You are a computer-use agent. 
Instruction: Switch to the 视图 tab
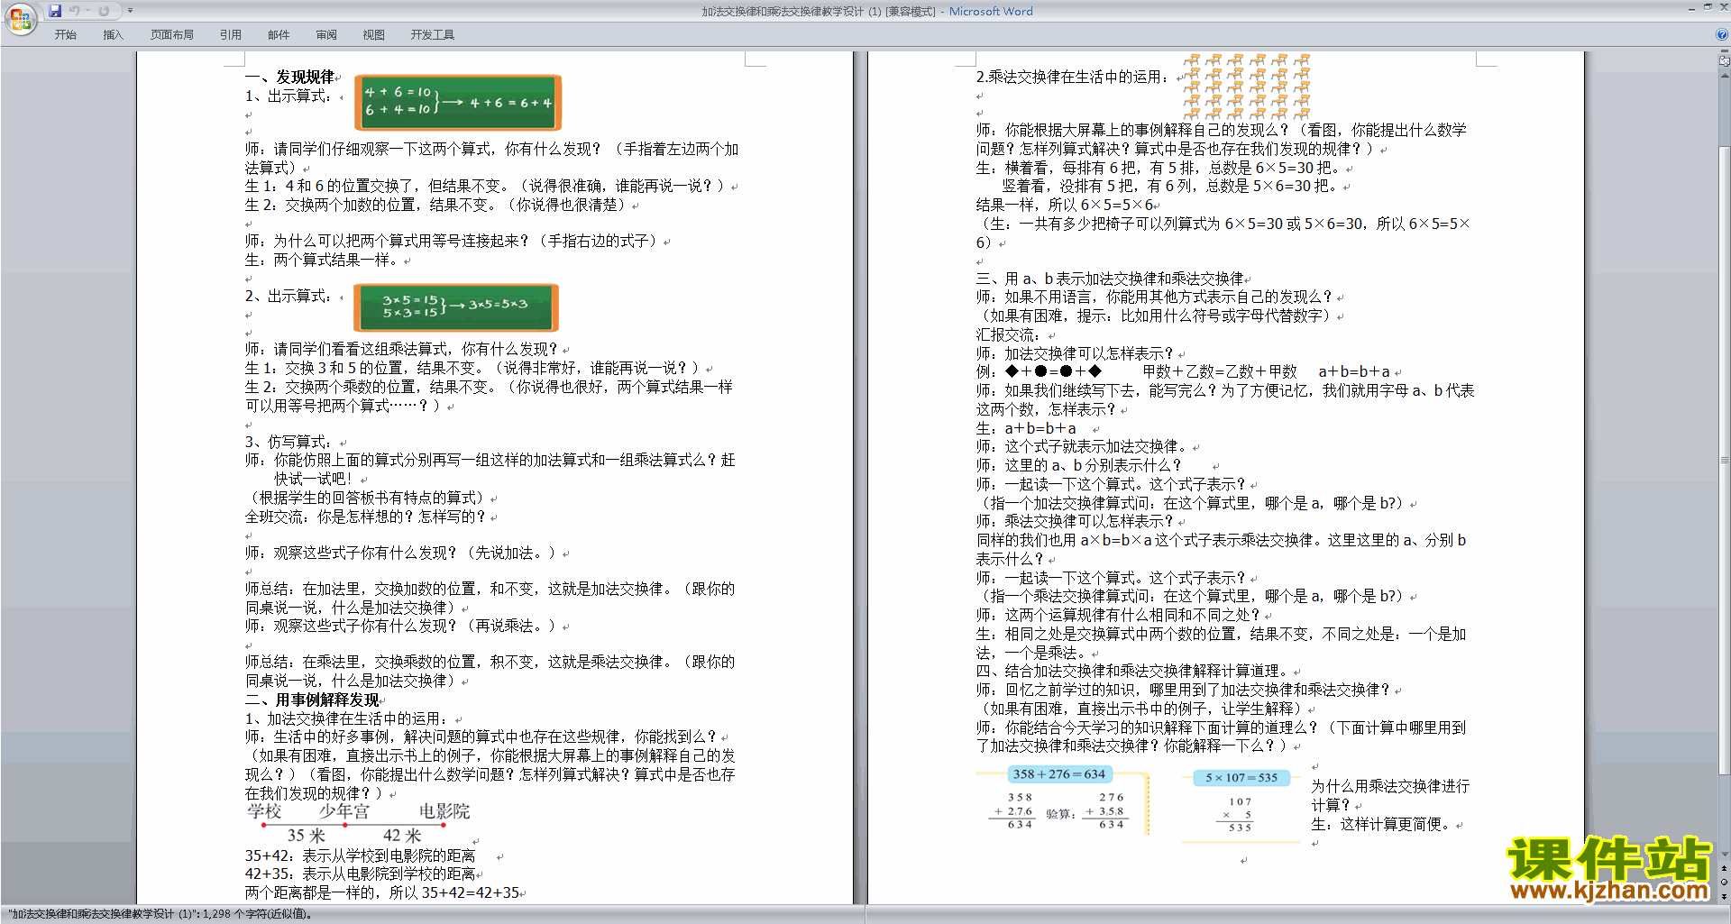373,35
